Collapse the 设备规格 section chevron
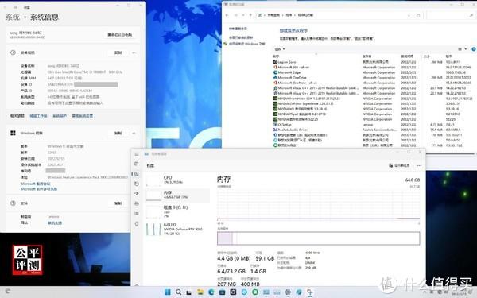This screenshot has height=298, width=477. pyautogui.click(x=134, y=52)
